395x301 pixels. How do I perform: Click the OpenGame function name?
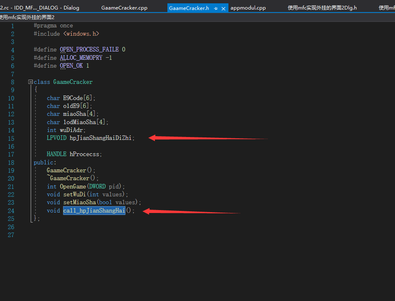73,187
